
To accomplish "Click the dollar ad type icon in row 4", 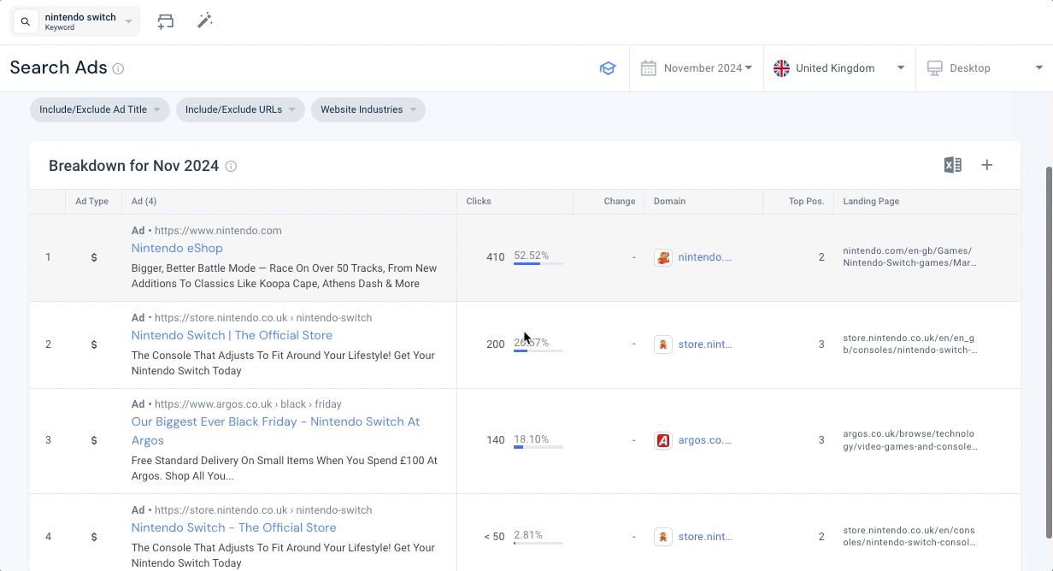I will pos(94,537).
